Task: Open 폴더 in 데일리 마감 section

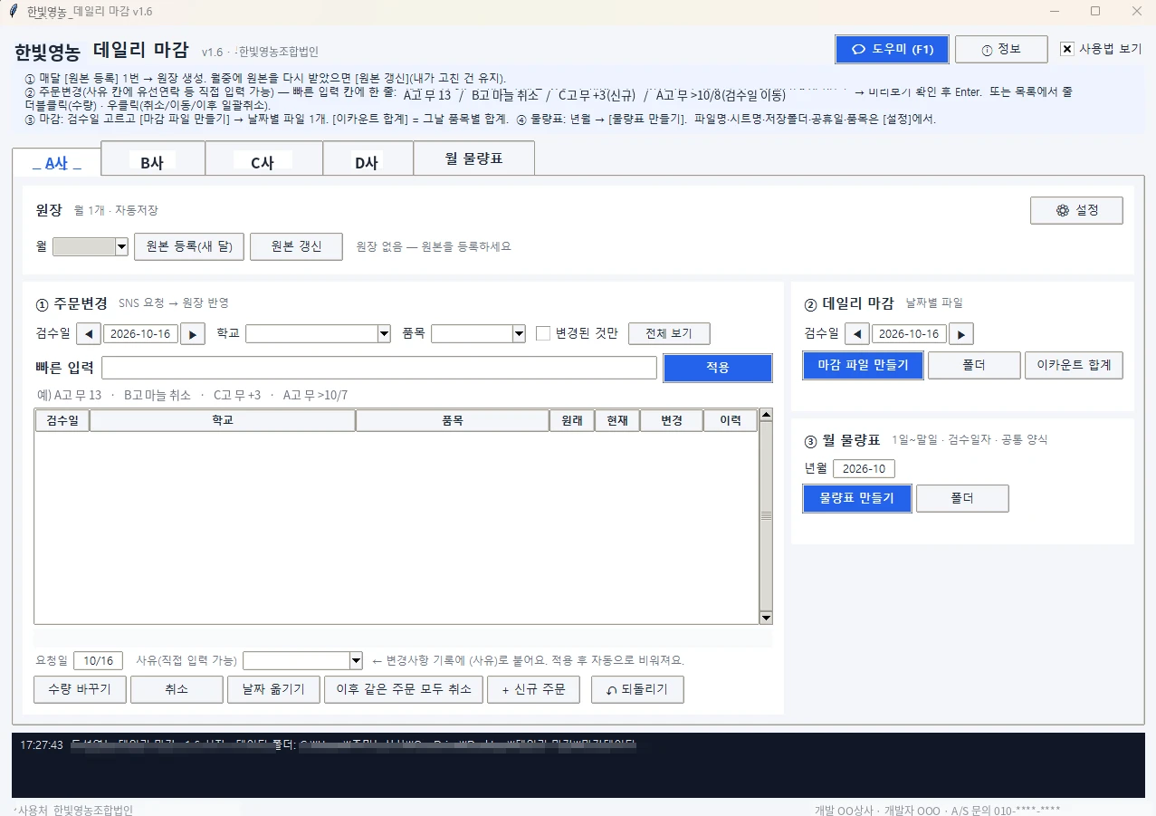Action: [973, 366]
